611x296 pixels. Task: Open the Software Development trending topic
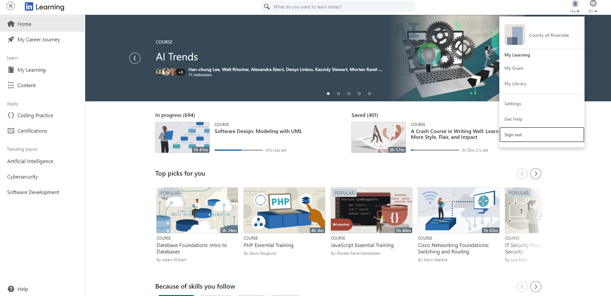pyautogui.click(x=33, y=192)
